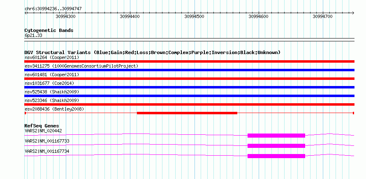Click the nsv601264 (Cooper2011) red loss bar

point(189,61)
